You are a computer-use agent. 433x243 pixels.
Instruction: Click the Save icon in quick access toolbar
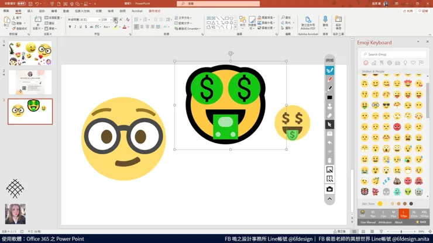pos(30,4)
